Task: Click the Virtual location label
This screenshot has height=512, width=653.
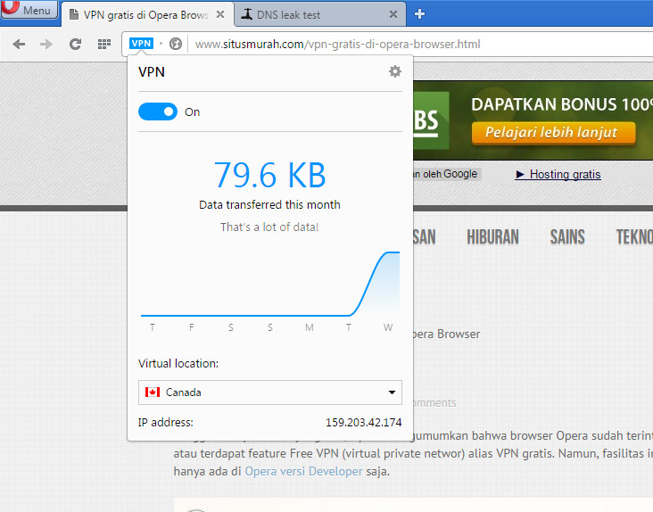Action: click(178, 363)
